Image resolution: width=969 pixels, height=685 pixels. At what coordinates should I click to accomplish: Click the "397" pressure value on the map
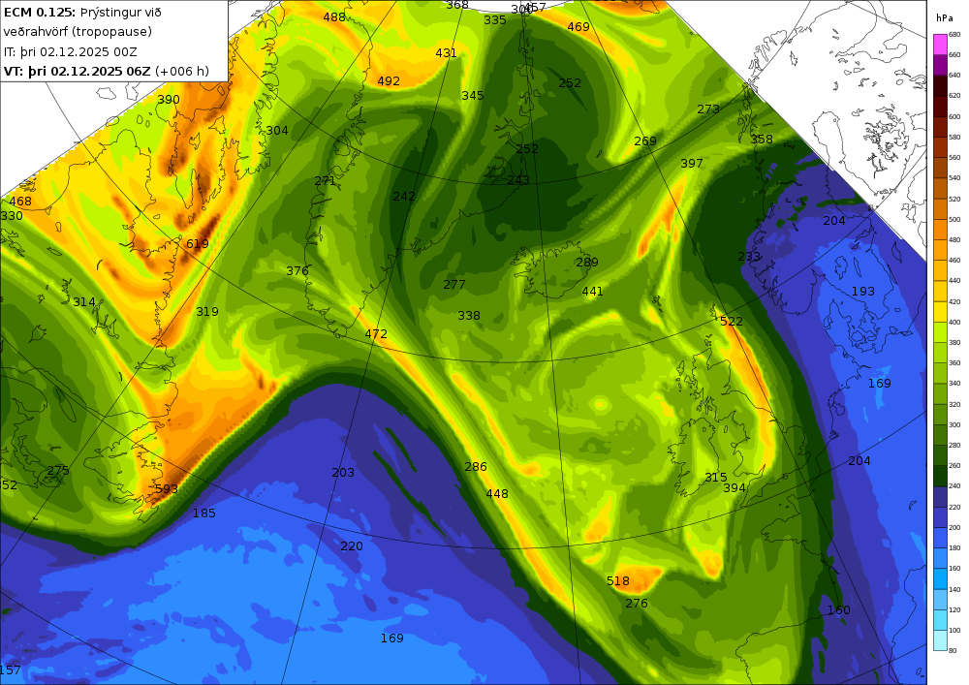692,164
